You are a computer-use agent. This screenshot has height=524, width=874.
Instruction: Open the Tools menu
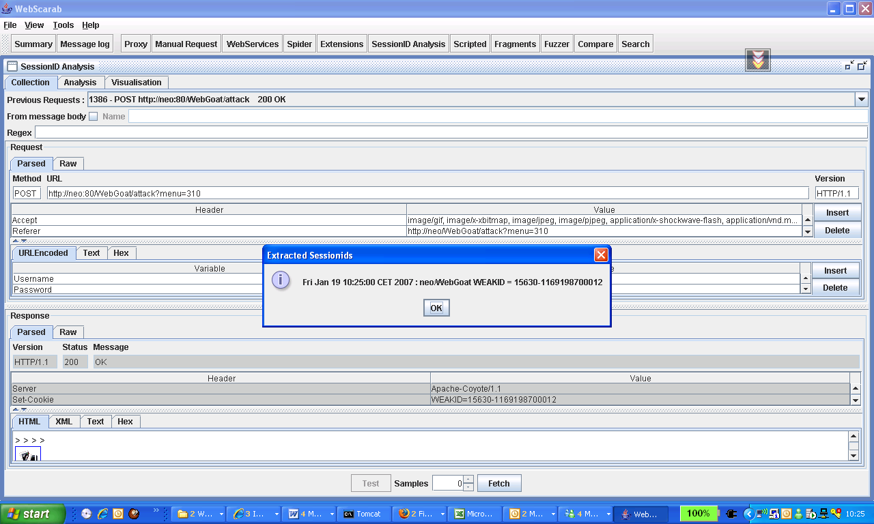click(x=63, y=25)
